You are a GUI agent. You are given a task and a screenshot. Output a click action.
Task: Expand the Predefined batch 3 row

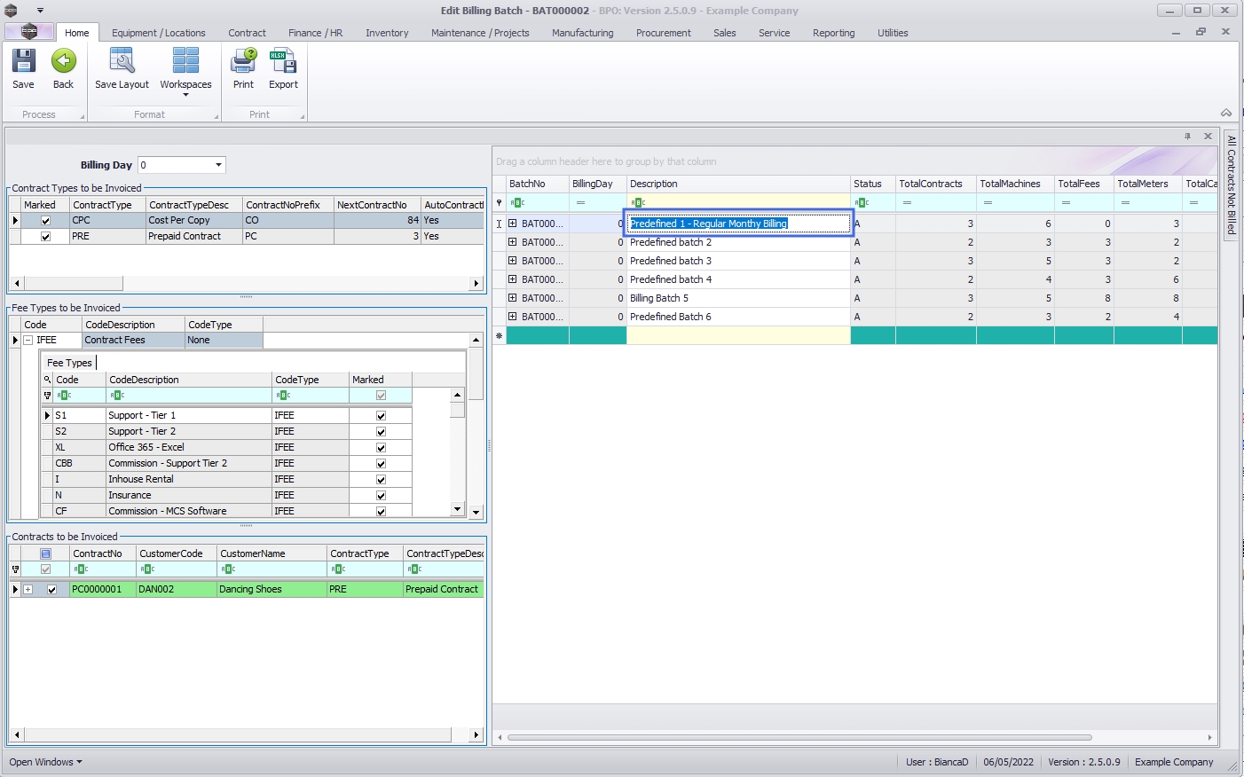[512, 261]
